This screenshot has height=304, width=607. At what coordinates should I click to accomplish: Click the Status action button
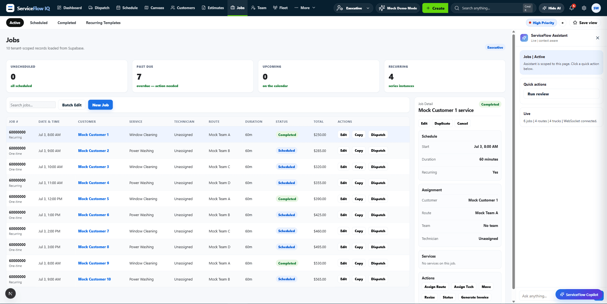(448, 297)
